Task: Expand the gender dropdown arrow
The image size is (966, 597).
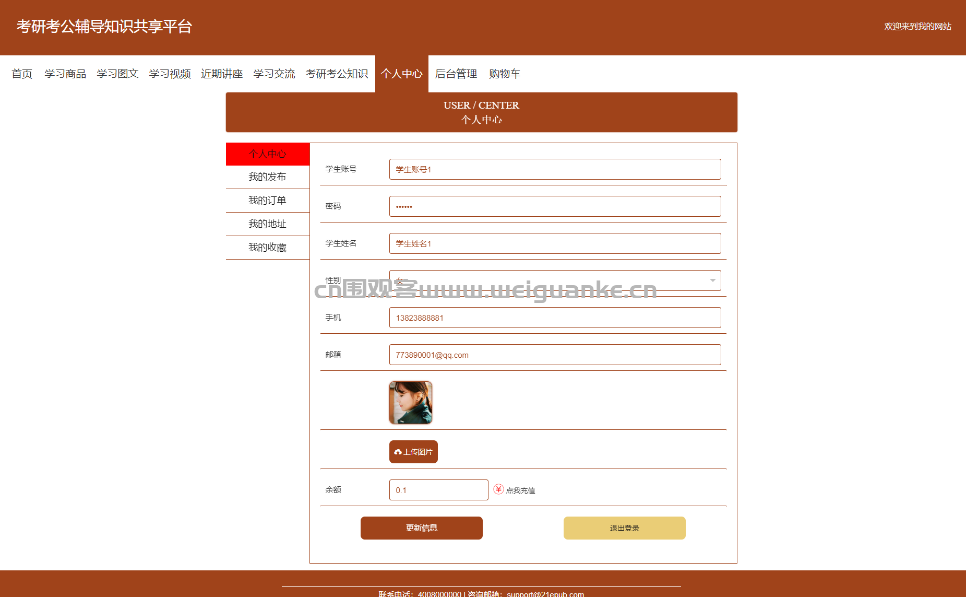Action: pyautogui.click(x=712, y=280)
